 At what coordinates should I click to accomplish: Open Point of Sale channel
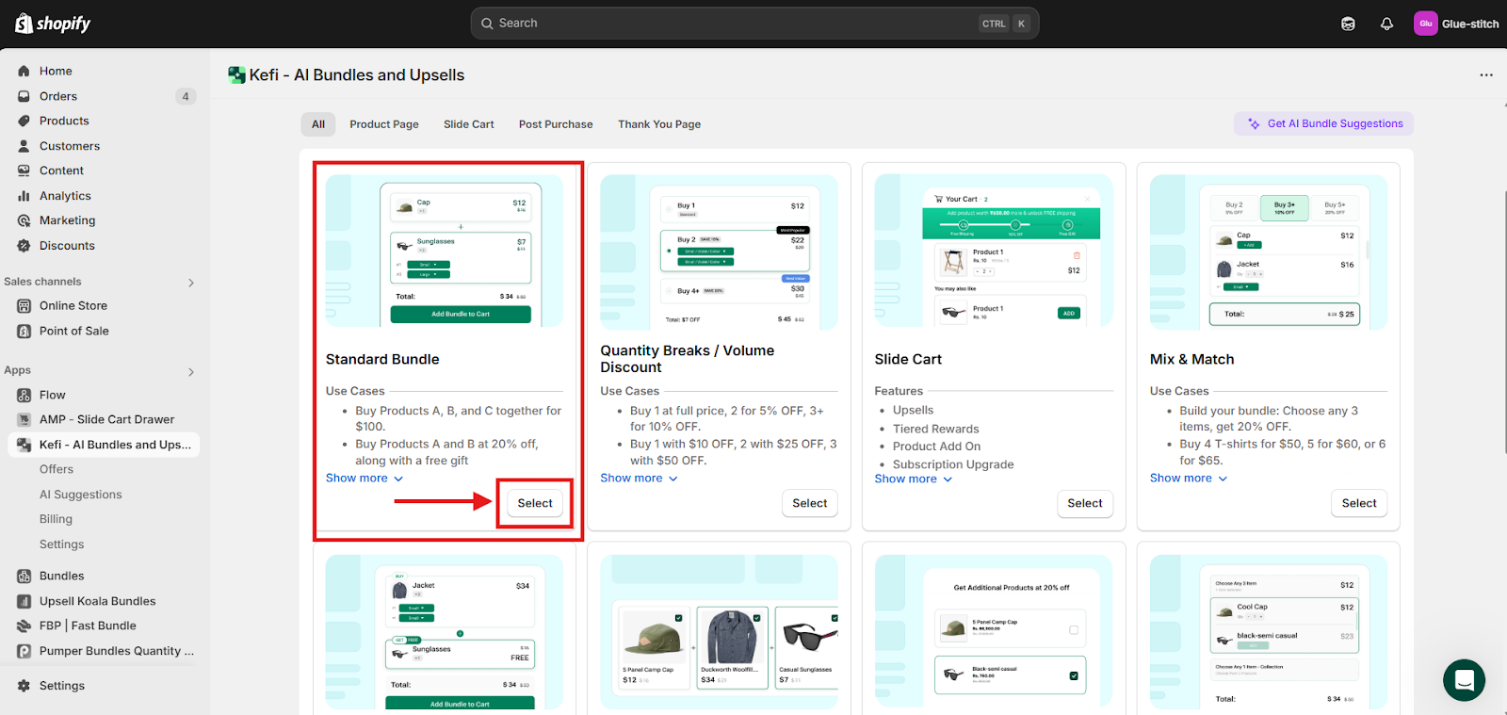click(x=73, y=331)
